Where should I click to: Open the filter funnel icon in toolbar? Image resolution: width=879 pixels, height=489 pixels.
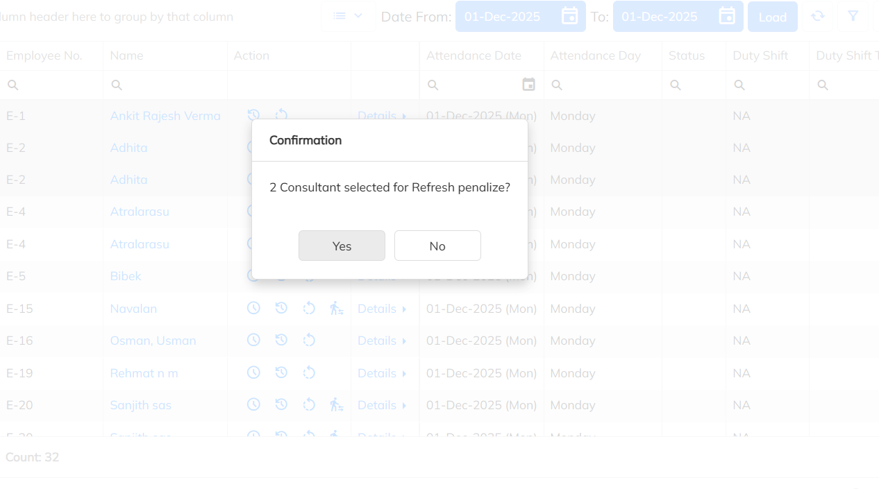[x=853, y=16]
